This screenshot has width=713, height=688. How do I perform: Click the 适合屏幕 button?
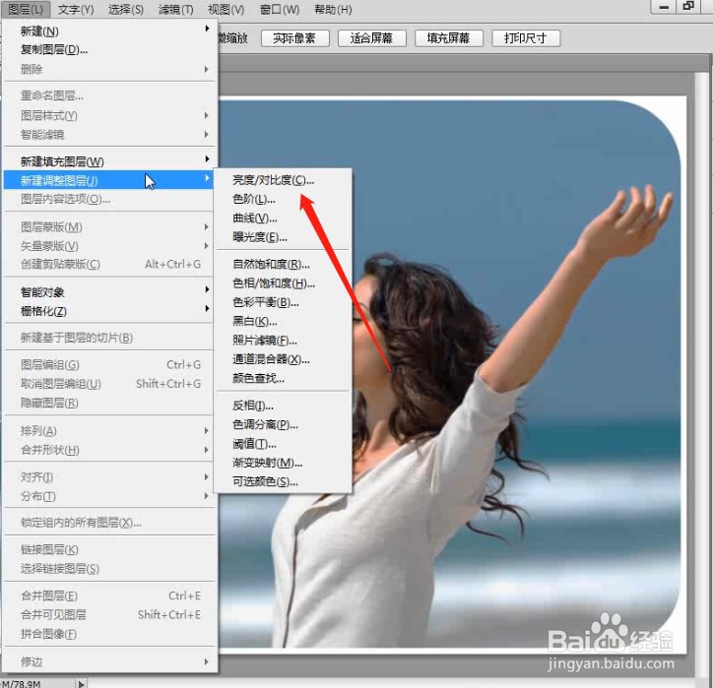coord(371,38)
